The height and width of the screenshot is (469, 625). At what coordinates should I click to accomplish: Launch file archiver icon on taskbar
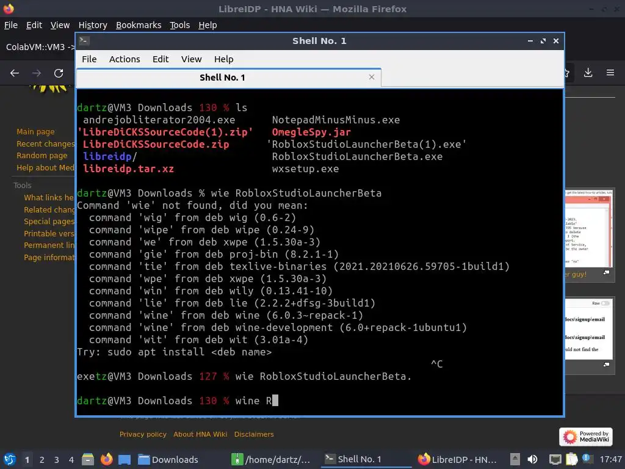tap(88, 459)
